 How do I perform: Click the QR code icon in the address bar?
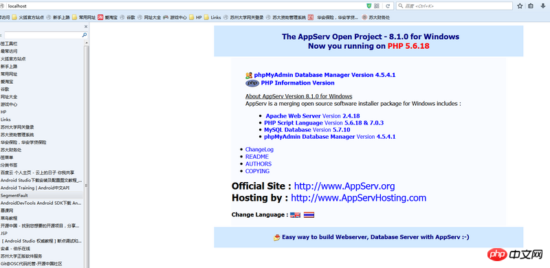pyautogui.click(x=377, y=6)
